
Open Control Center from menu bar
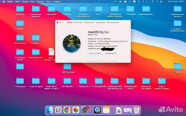(x=161, y=2)
